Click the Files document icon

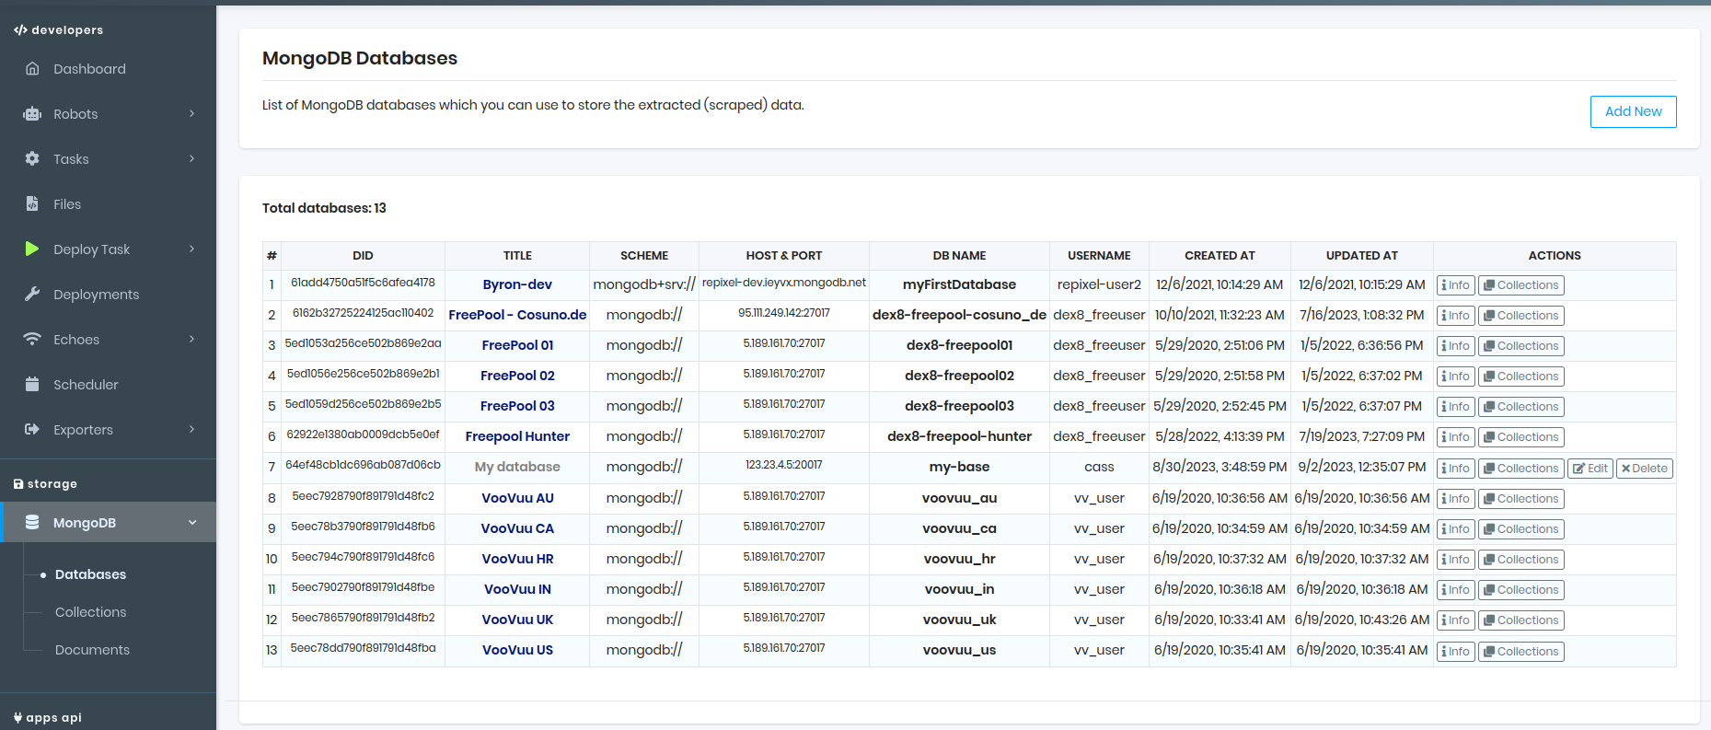(32, 203)
